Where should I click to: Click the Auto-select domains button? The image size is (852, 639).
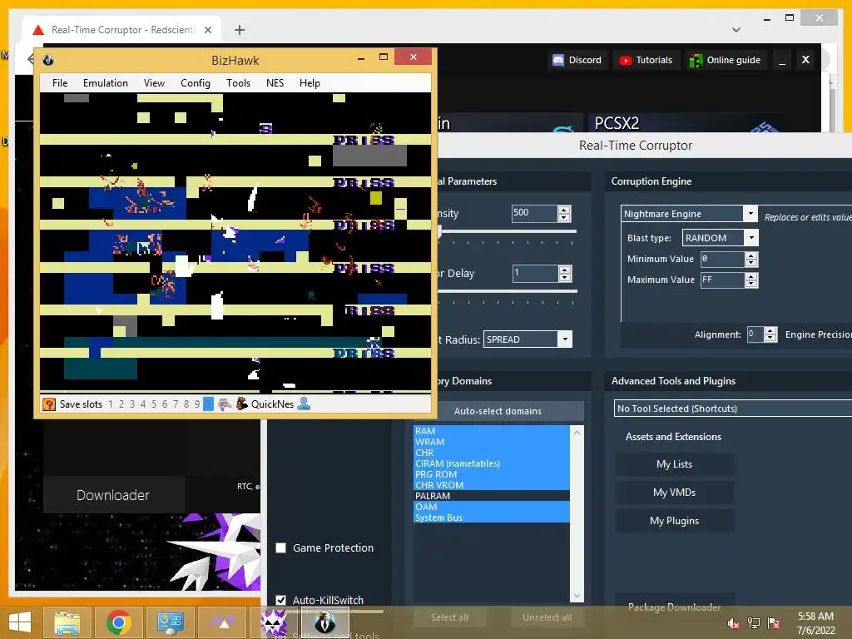(x=498, y=411)
